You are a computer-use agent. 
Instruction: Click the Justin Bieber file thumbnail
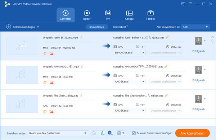coord(22,46)
